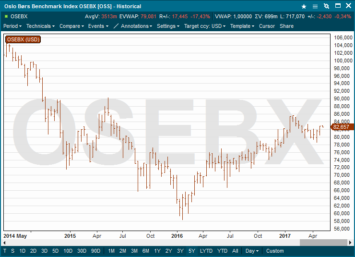Set the range to 1M
This screenshot has width=355, height=257.
111,251
